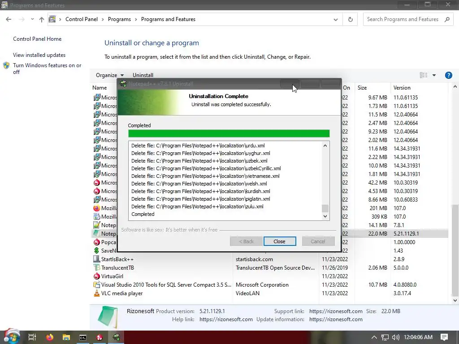Image resolution: width=459 pixels, height=344 pixels.
Task: Click the uninstall log scroll up arrow
Action: (x=325, y=146)
